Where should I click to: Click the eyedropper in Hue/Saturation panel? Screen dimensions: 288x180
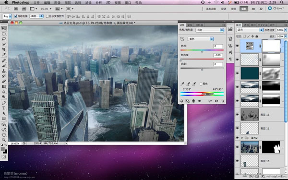(x=182, y=84)
